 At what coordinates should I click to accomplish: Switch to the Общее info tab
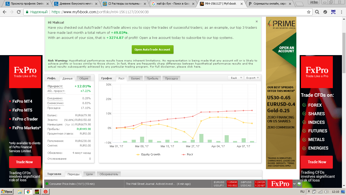click(84, 78)
